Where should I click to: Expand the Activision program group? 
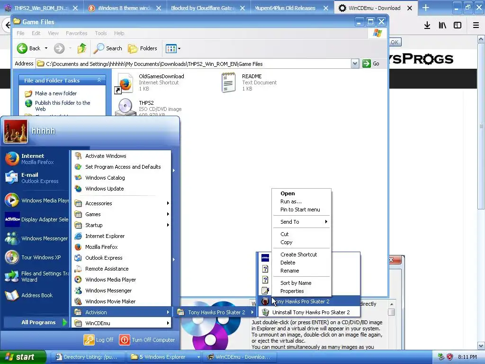click(121, 312)
